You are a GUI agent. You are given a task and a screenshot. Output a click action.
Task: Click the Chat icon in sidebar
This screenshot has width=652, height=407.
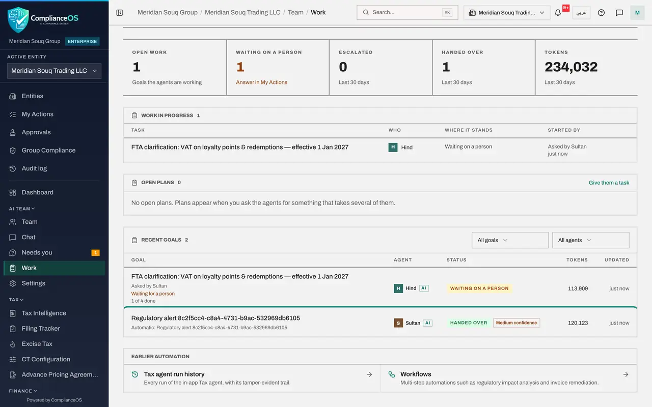point(13,237)
